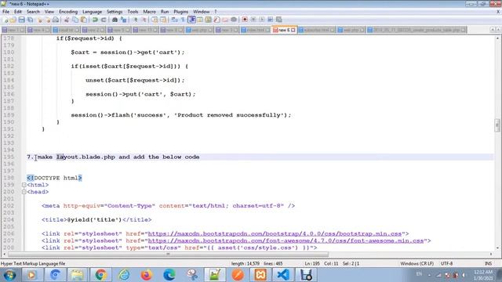The width and height of the screenshot is (502, 282).
Task: Open the Windows Start button
Action: click(x=9, y=275)
